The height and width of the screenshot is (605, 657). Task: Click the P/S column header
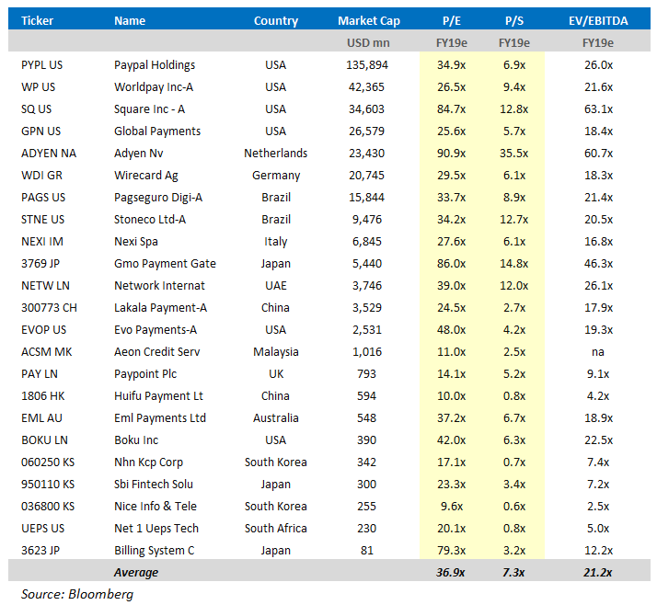click(x=514, y=20)
